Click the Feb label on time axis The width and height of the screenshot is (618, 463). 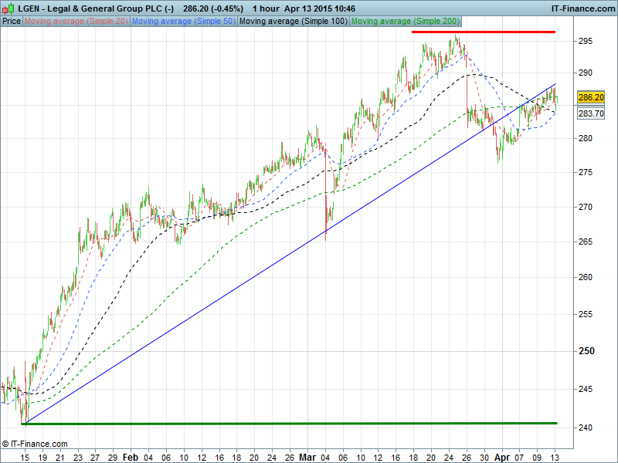(129, 457)
